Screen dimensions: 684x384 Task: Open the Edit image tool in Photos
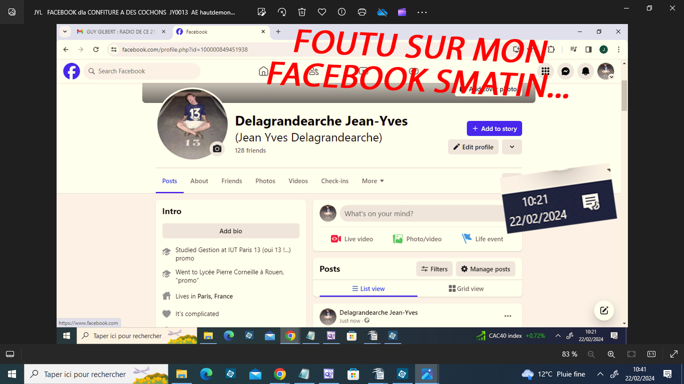(x=261, y=12)
